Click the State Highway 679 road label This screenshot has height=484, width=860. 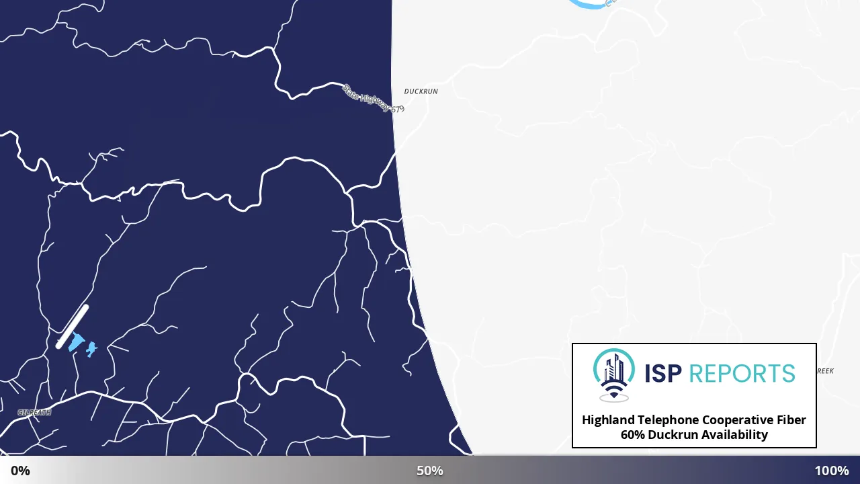pyautogui.click(x=373, y=98)
